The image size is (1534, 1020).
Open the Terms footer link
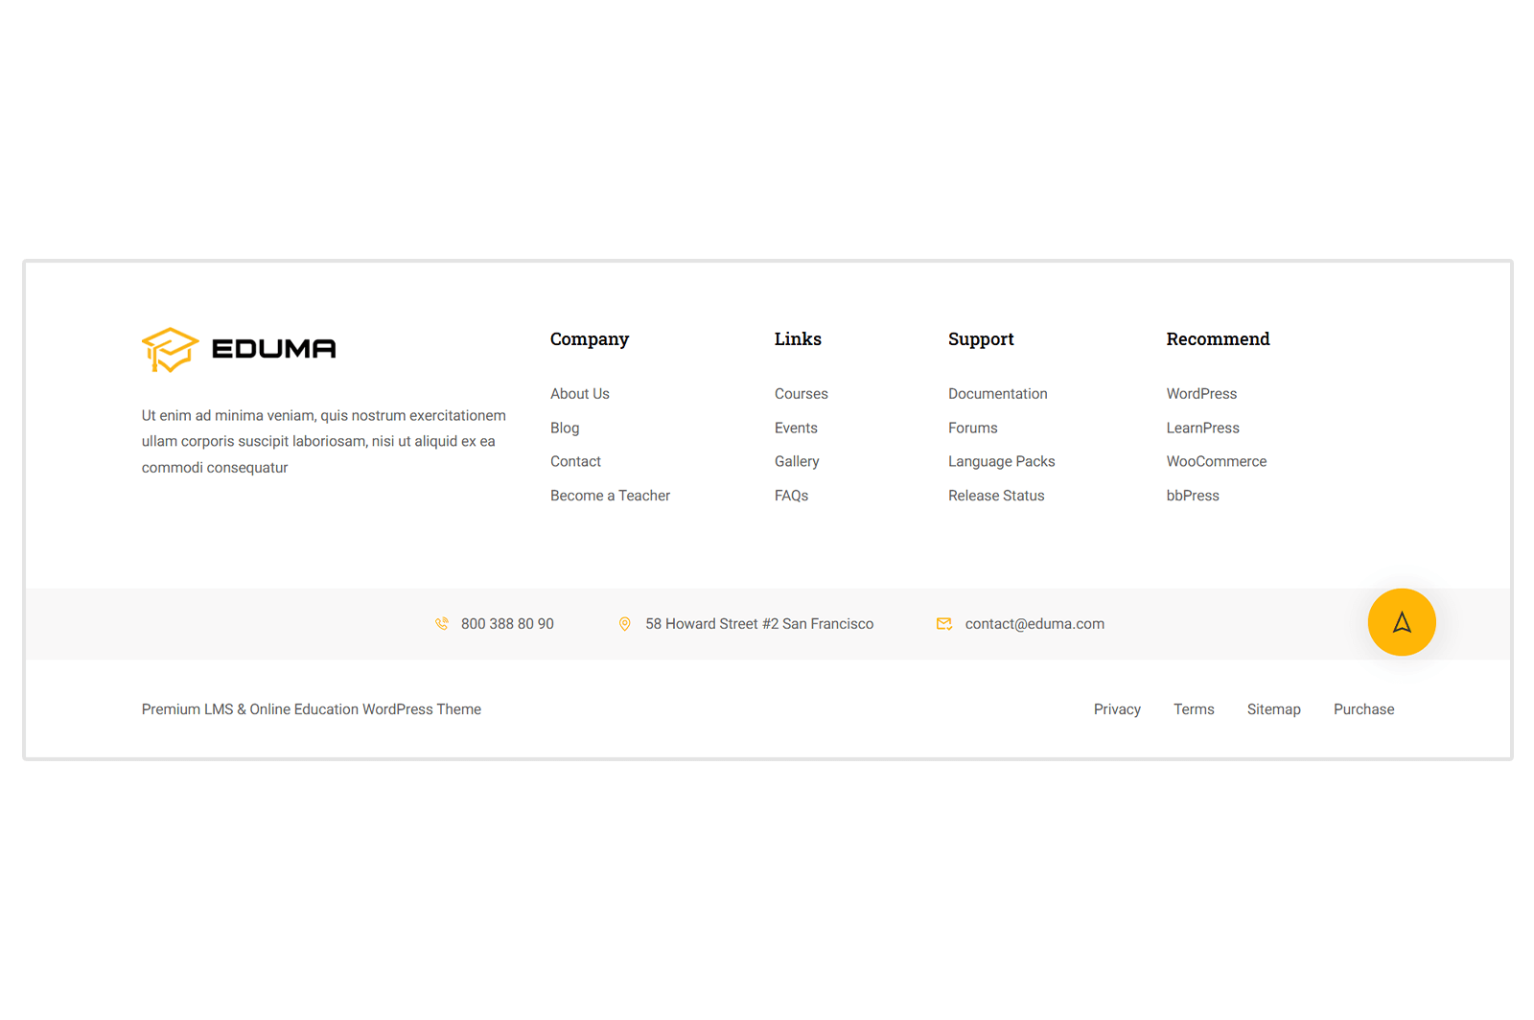coord(1194,709)
